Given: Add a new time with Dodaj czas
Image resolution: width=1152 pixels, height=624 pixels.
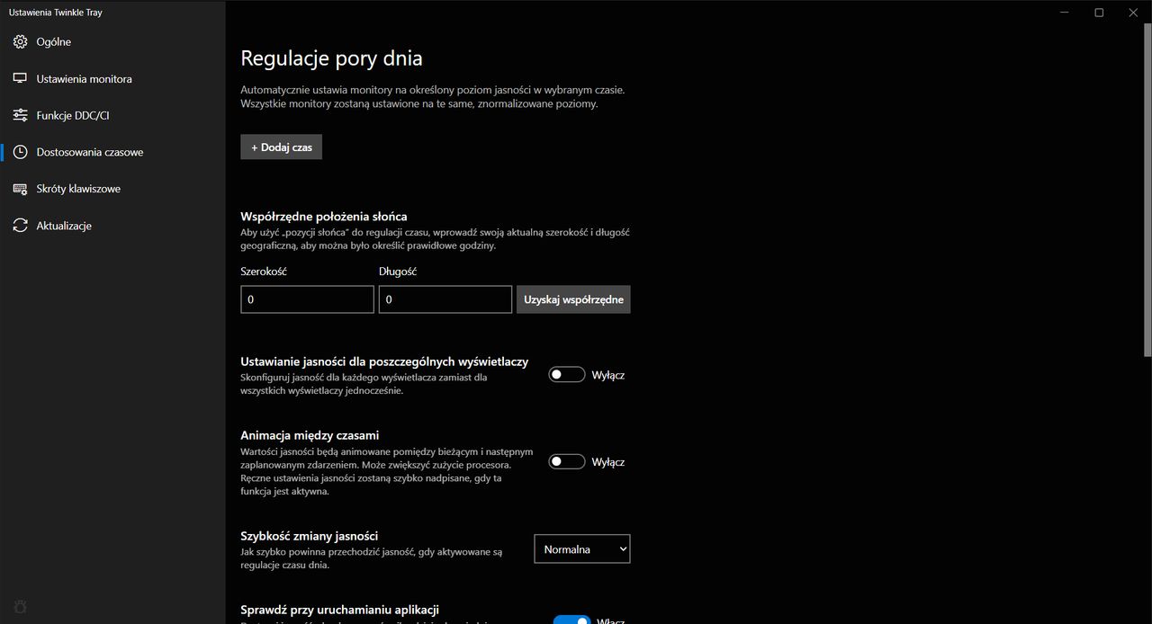Looking at the screenshot, I should click(x=281, y=147).
